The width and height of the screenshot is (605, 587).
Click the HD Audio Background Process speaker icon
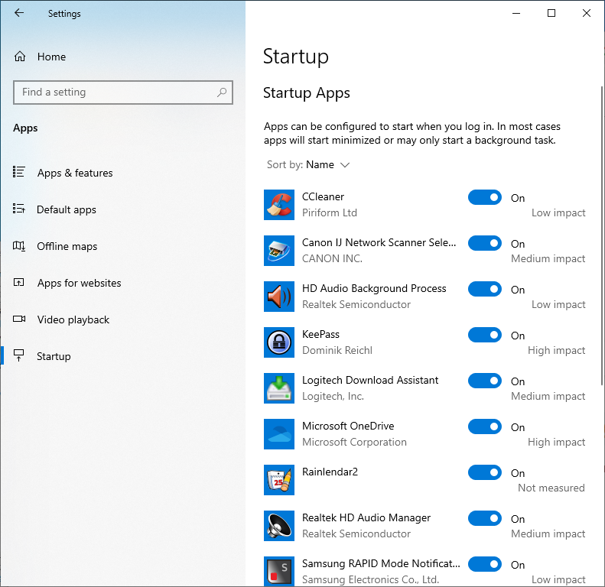click(279, 297)
